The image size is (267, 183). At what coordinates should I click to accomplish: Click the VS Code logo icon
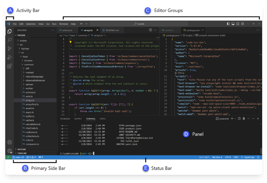[x=8, y=24]
